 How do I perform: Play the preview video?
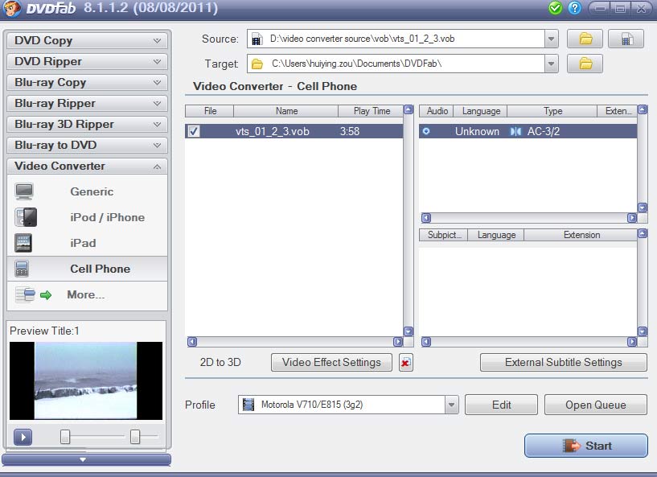pos(23,437)
